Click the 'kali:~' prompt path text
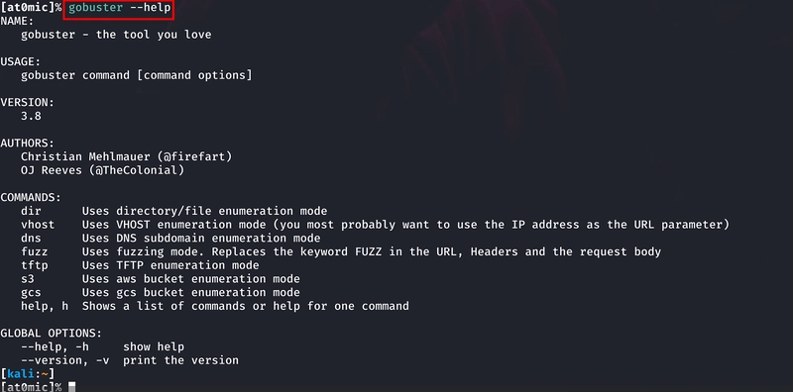This screenshot has width=793, height=392. (x=28, y=374)
